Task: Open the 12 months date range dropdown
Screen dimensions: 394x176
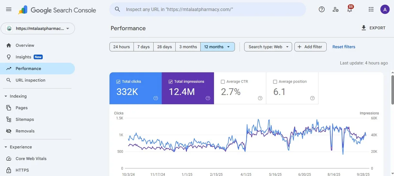Action: [x=218, y=47]
